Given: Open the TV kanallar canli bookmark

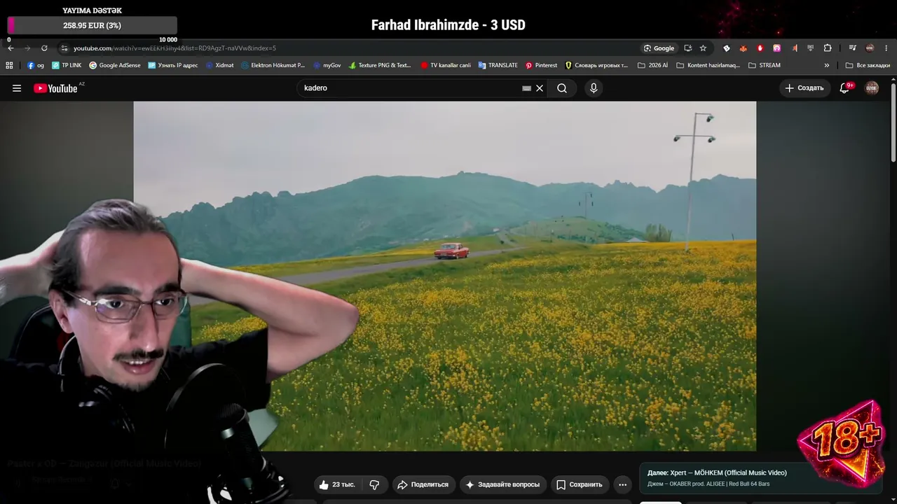Looking at the screenshot, I should click(446, 65).
